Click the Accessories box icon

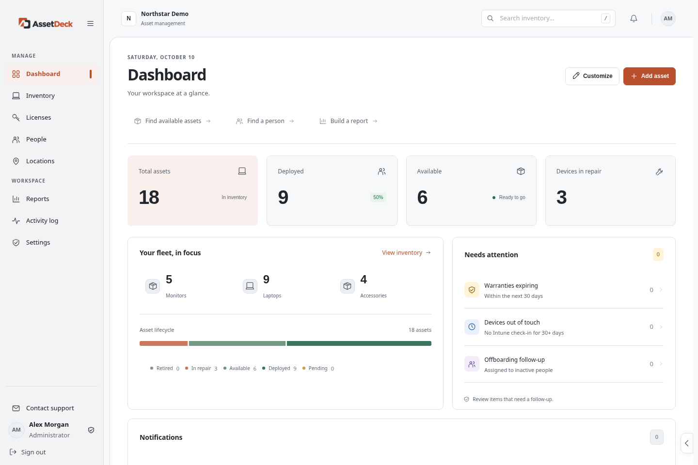[348, 286]
